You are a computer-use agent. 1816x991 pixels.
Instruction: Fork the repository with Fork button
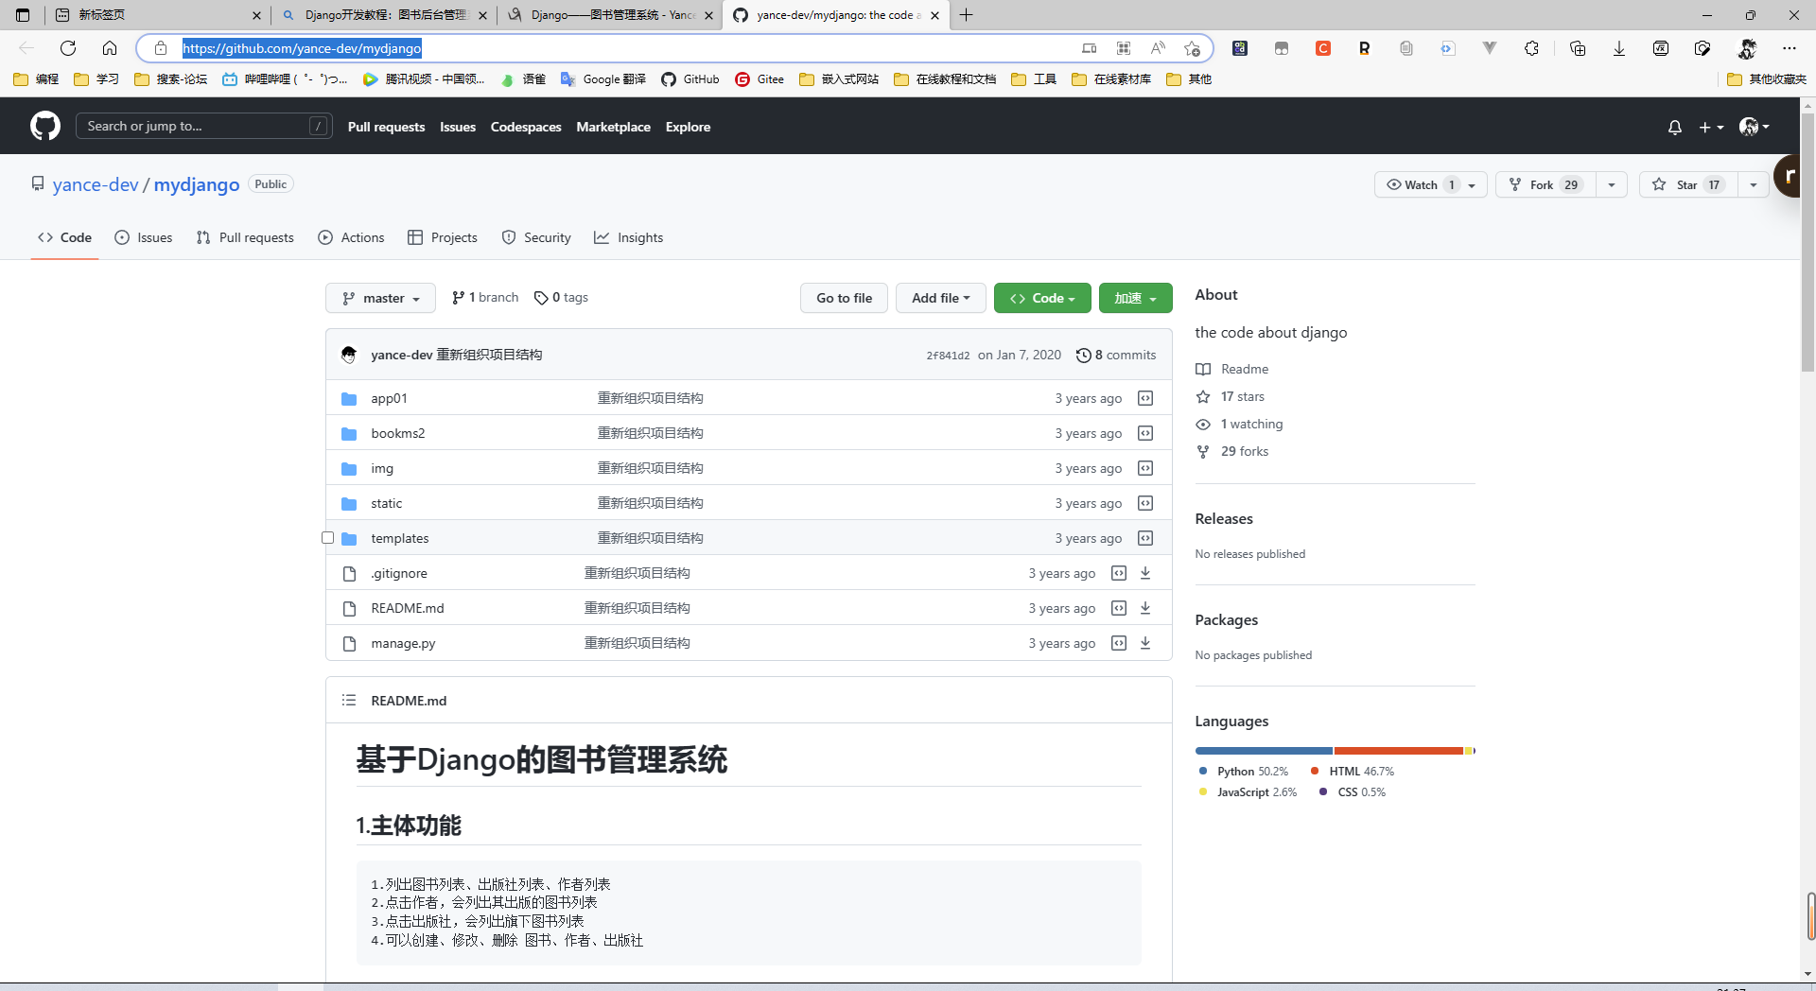1545,184
